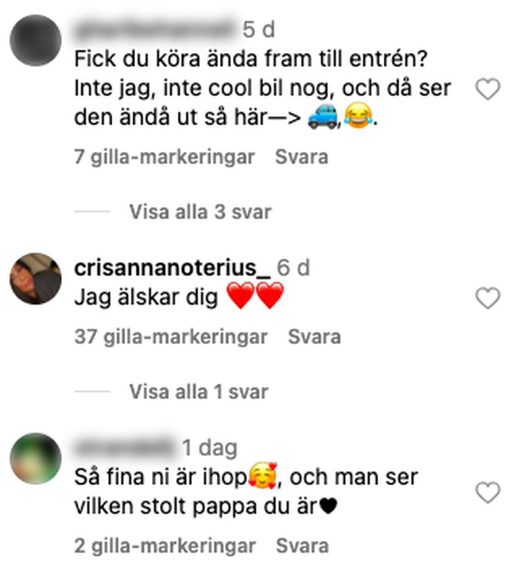Click the '5 d' timestamp
This screenshot has height=577, width=522.
pyautogui.click(x=258, y=29)
